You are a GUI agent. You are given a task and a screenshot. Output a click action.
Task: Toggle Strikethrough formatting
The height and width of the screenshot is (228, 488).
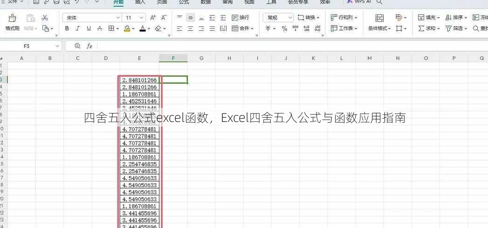(x=100, y=28)
